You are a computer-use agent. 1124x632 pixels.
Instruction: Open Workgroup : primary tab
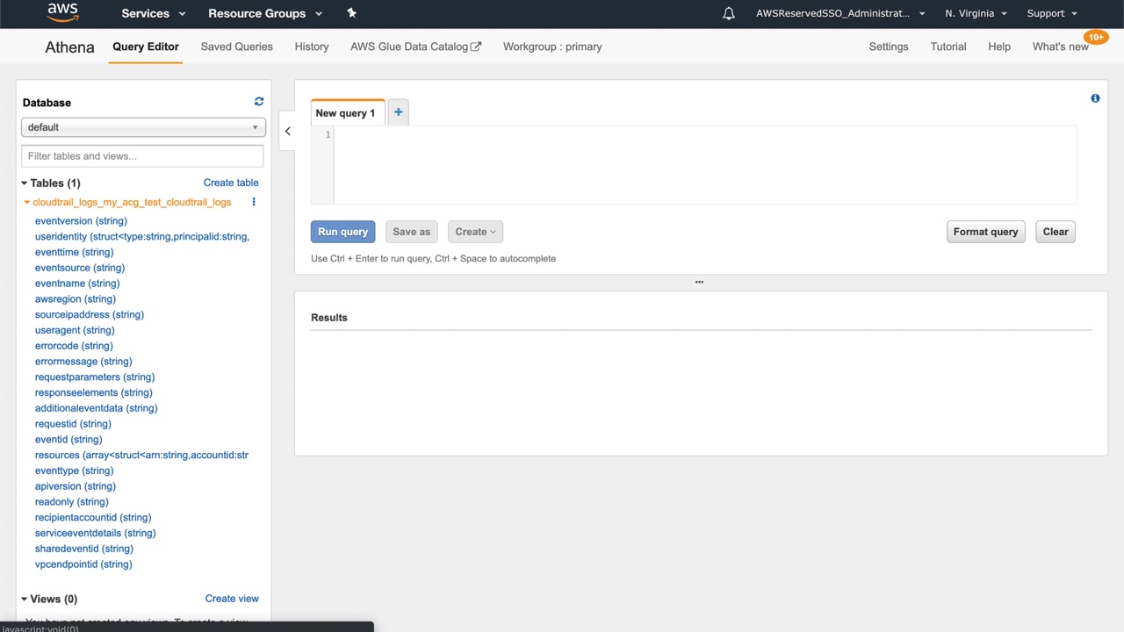[552, 47]
